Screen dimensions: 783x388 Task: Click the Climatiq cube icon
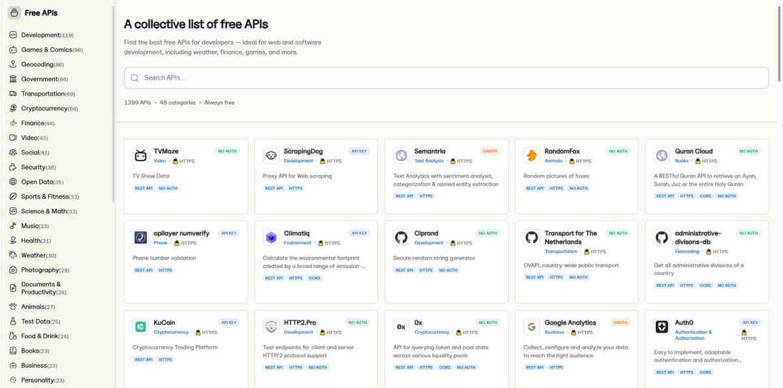pyautogui.click(x=271, y=237)
